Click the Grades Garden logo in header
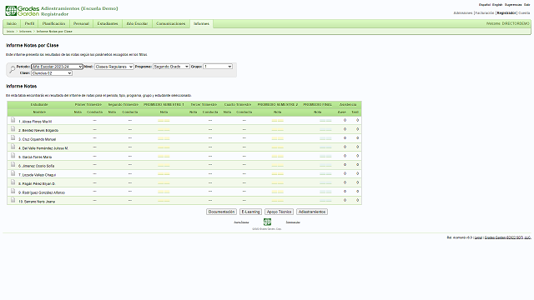 point(23,11)
